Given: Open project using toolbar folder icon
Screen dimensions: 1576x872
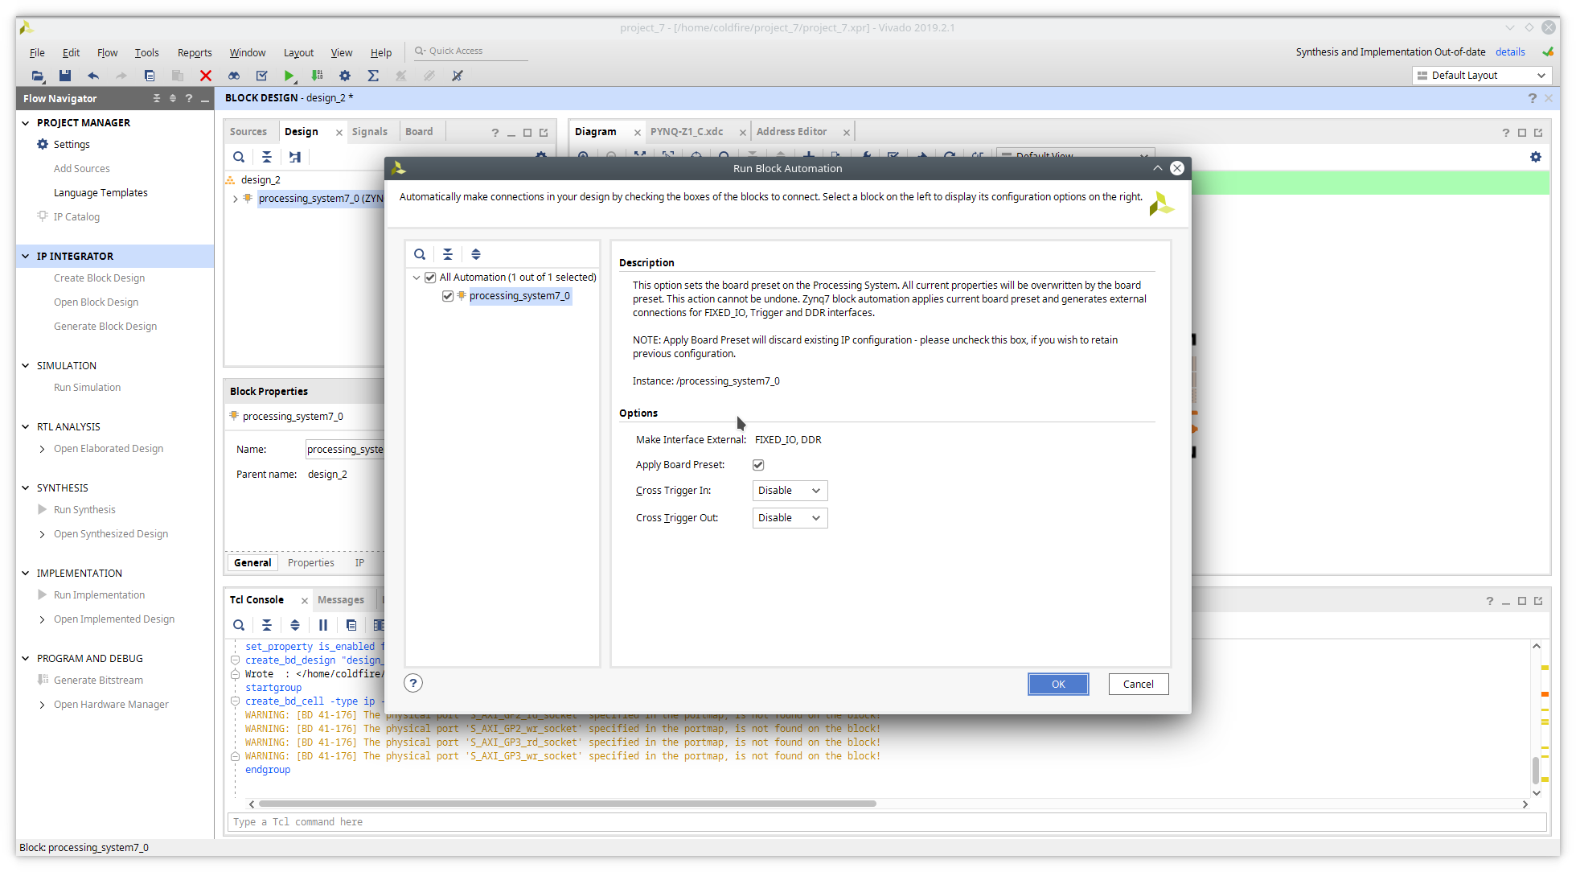Looking at the screenshot, I should (37, 76).
